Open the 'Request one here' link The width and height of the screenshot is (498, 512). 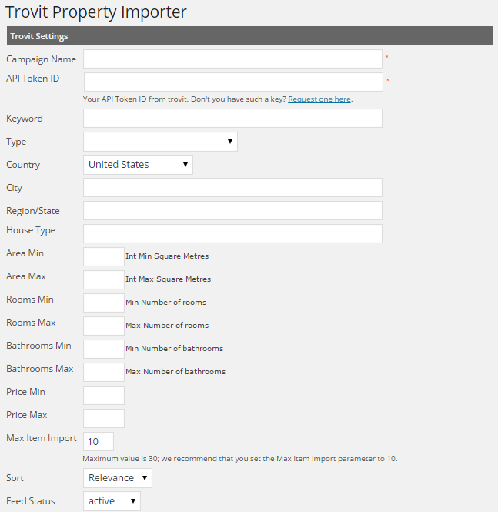[319, 99]
